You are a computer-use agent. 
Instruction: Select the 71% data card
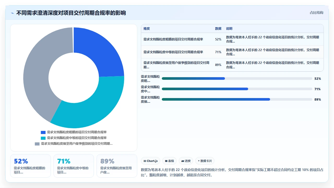click(x=74, y=166)
